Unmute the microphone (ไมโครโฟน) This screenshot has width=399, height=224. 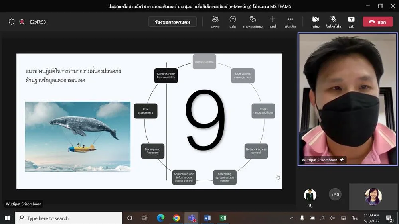333,22
